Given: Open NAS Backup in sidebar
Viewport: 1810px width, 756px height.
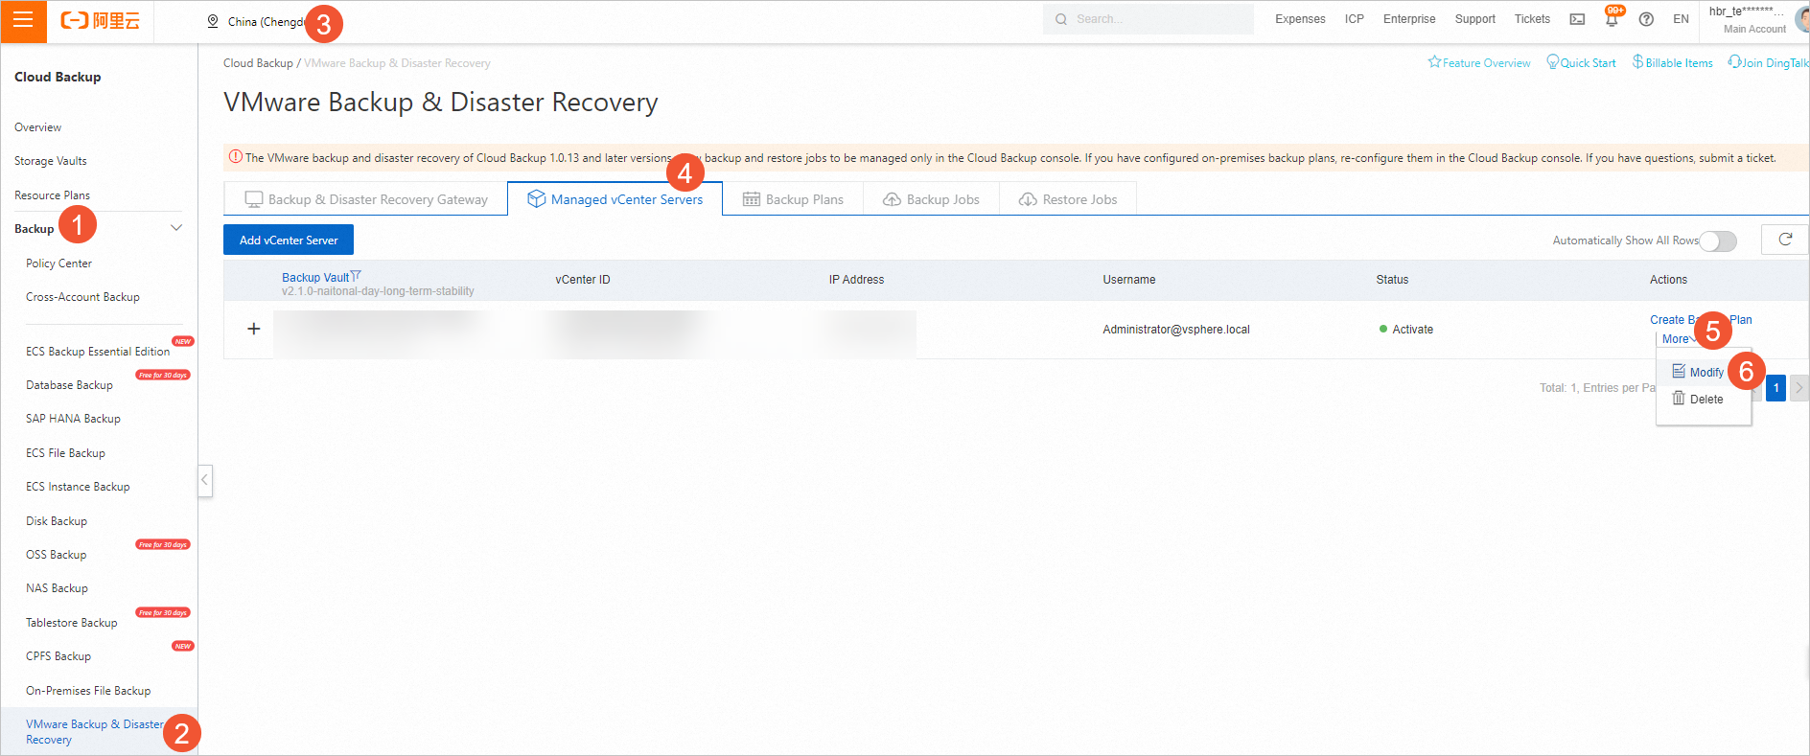Looking at the screenshot, I should (58, 588).
